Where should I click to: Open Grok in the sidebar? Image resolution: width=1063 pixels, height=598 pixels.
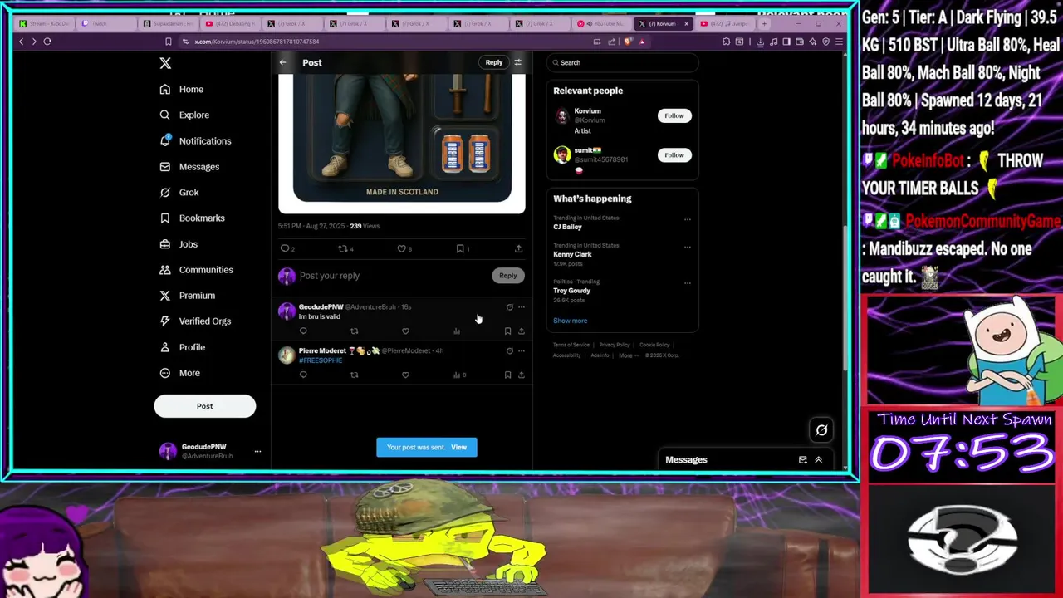pos(179,192)
